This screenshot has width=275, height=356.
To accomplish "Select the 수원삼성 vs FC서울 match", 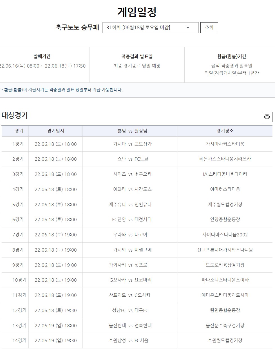I will [130, 341].
